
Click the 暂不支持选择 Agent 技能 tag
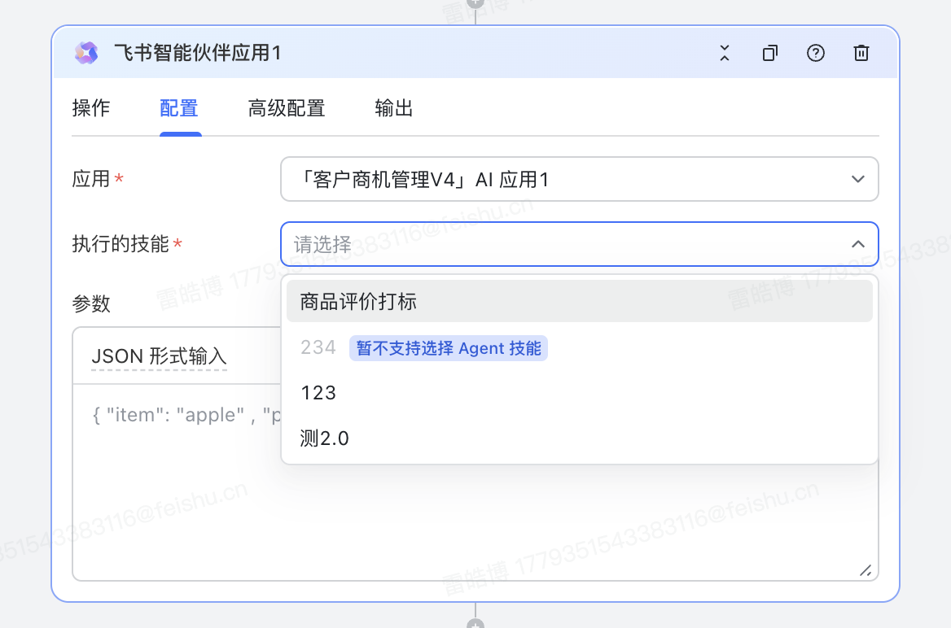(448, 348)
